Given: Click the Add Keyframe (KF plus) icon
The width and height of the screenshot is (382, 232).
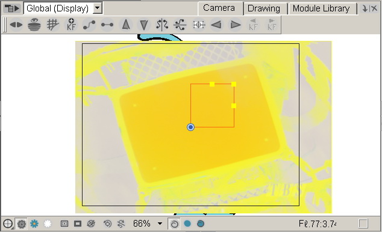Looking at the screenshot, I should (x=71, y=25).
